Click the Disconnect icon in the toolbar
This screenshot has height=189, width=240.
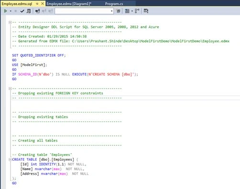[44, 11]
